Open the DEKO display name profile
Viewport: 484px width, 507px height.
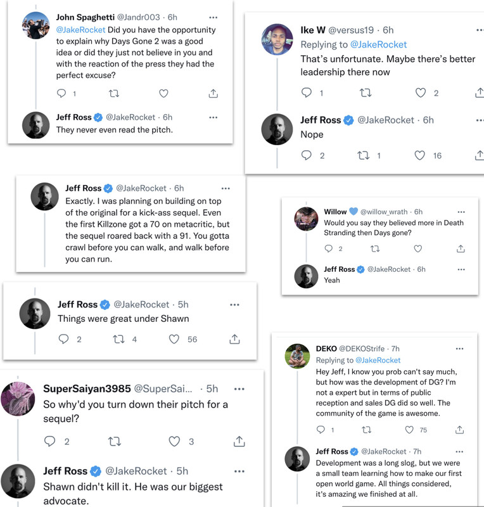tap(326, 349)
